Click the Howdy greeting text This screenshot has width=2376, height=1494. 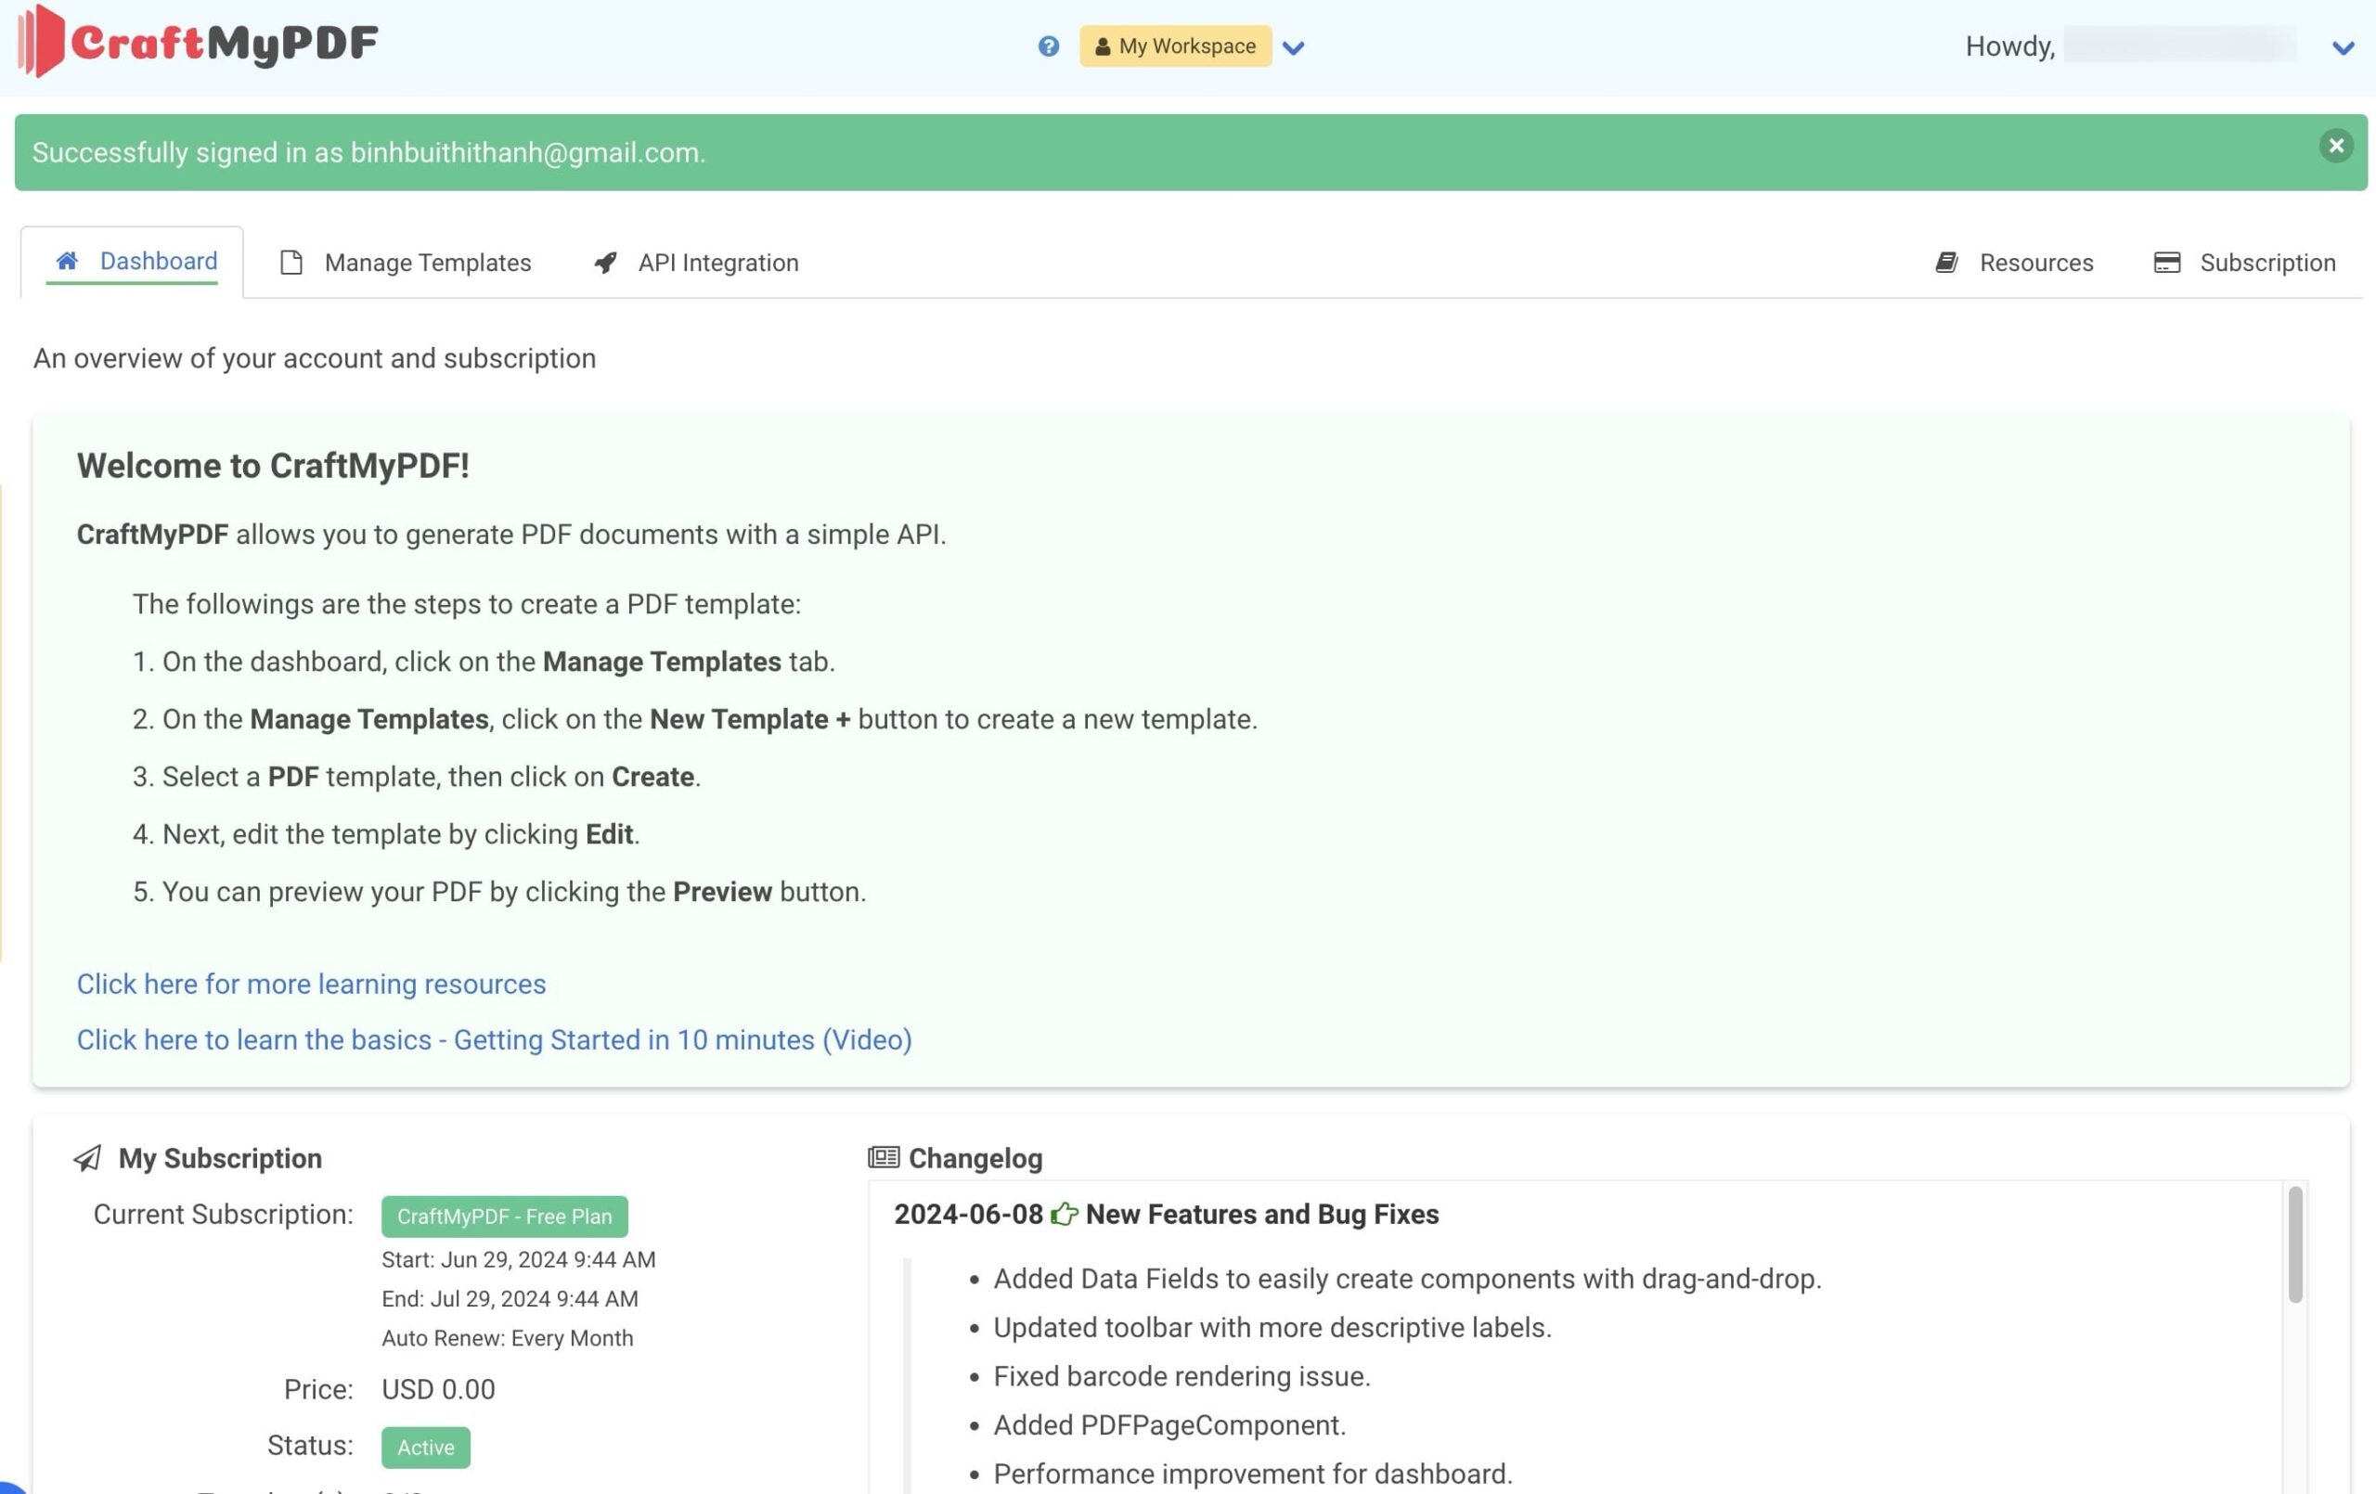pyautogui.click(x=2010, y=46)
